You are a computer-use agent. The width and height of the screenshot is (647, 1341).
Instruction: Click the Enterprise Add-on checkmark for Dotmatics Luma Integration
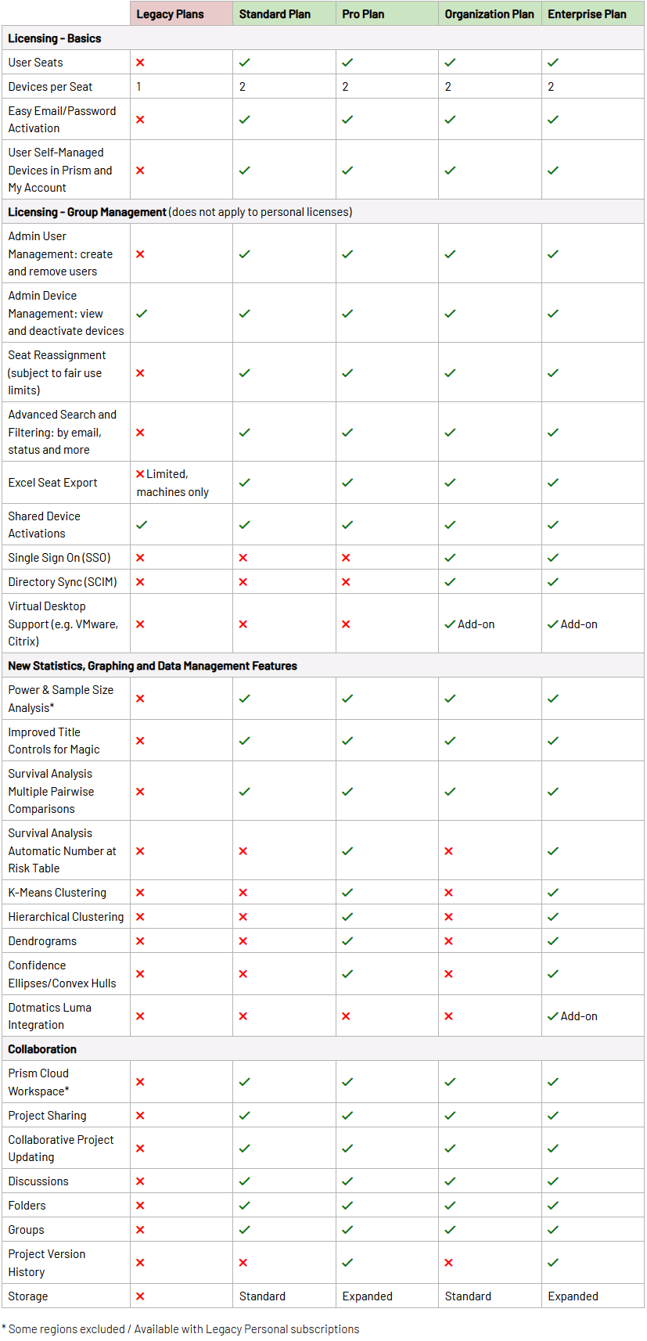point(553,1016)
